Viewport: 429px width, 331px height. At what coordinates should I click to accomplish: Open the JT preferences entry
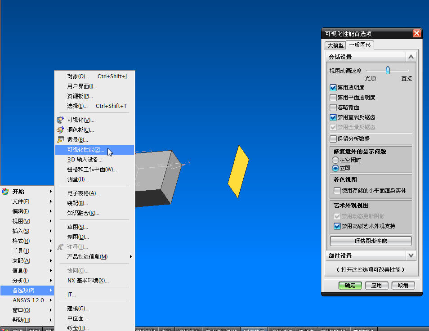pos(95,294)
